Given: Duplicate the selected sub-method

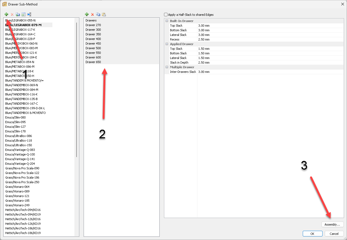Looking at the screenshot, I should pos(18,14).
